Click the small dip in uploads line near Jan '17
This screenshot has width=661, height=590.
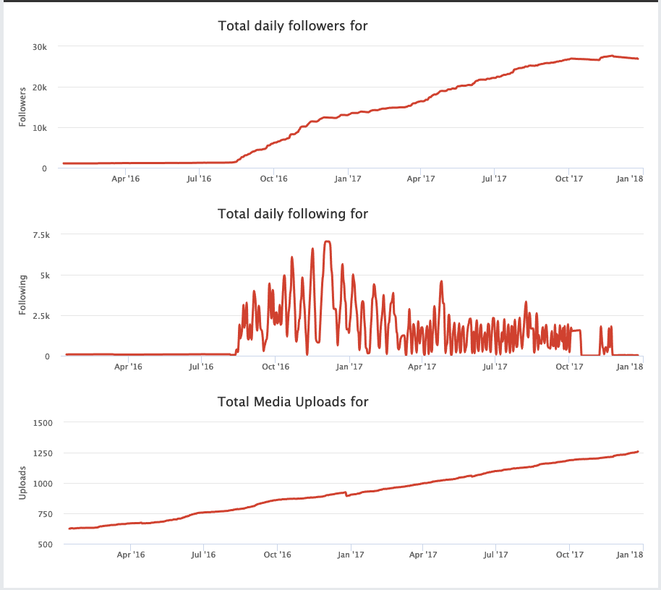pos(346,496)
